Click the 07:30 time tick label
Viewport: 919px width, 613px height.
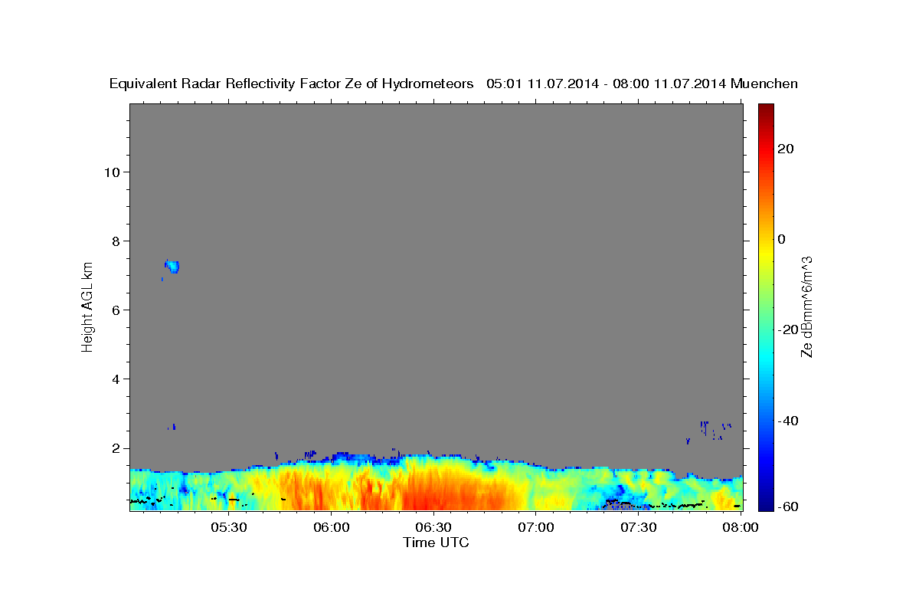click(639, 528)
